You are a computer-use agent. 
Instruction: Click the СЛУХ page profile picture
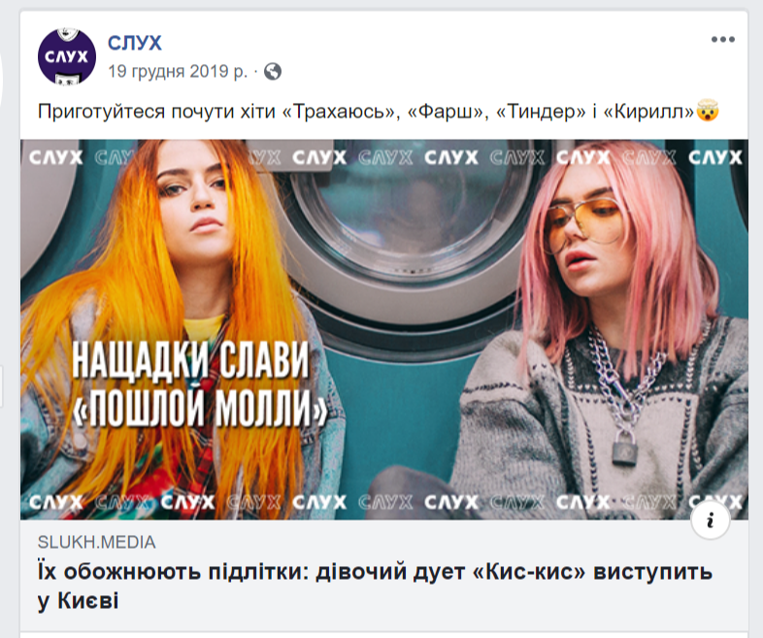coord(67,56)
